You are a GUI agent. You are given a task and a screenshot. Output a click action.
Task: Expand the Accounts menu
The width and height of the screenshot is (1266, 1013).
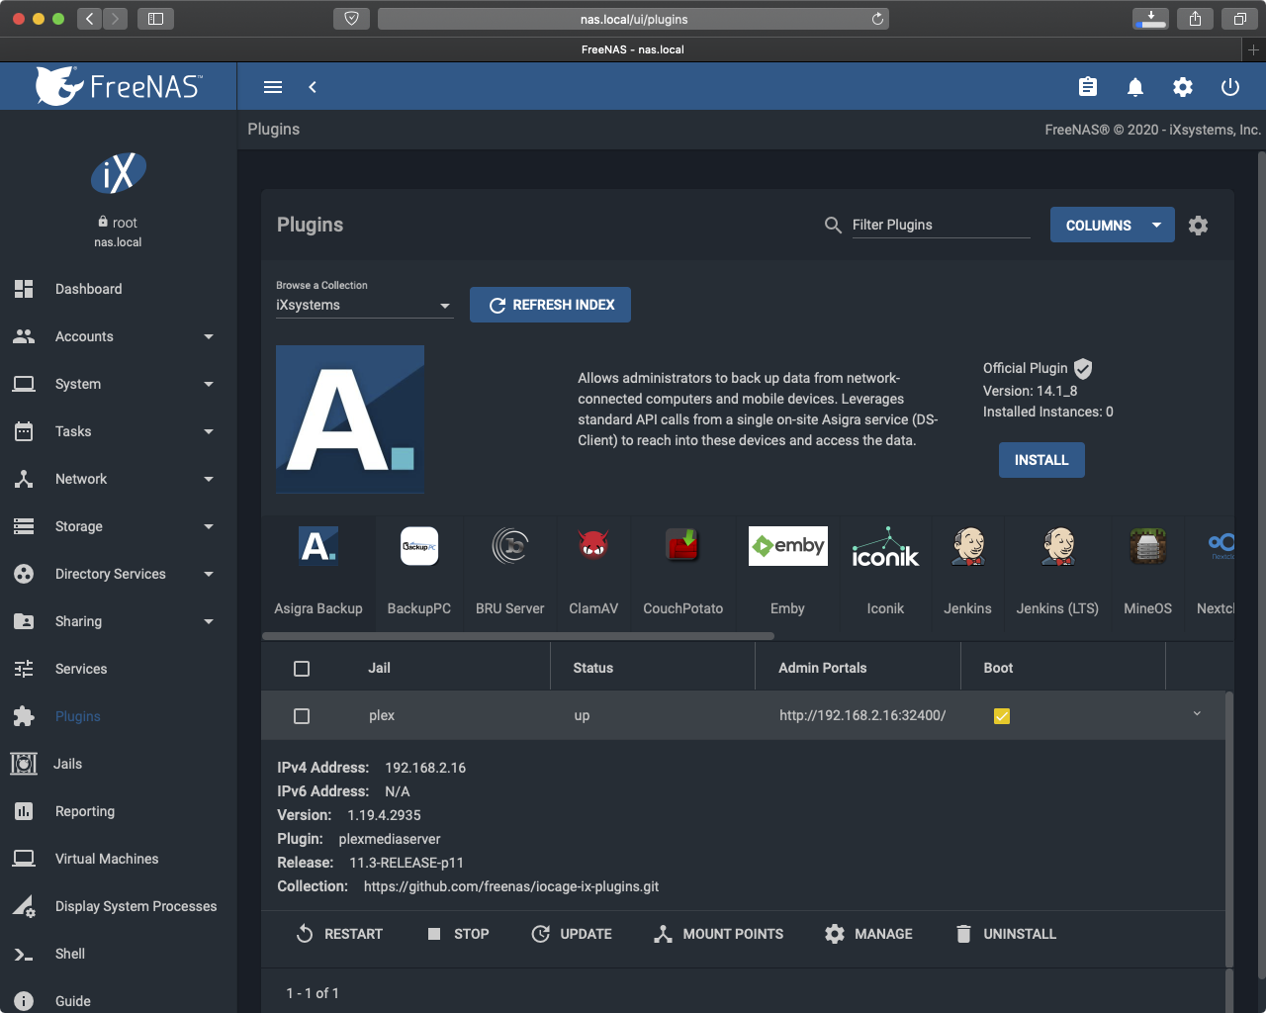pyautogui.click(x=119, y=336)
